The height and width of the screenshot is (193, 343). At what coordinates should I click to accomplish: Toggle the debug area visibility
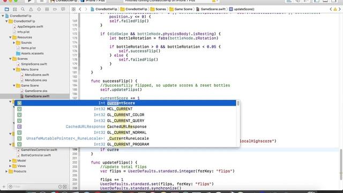tap(325, 1)
